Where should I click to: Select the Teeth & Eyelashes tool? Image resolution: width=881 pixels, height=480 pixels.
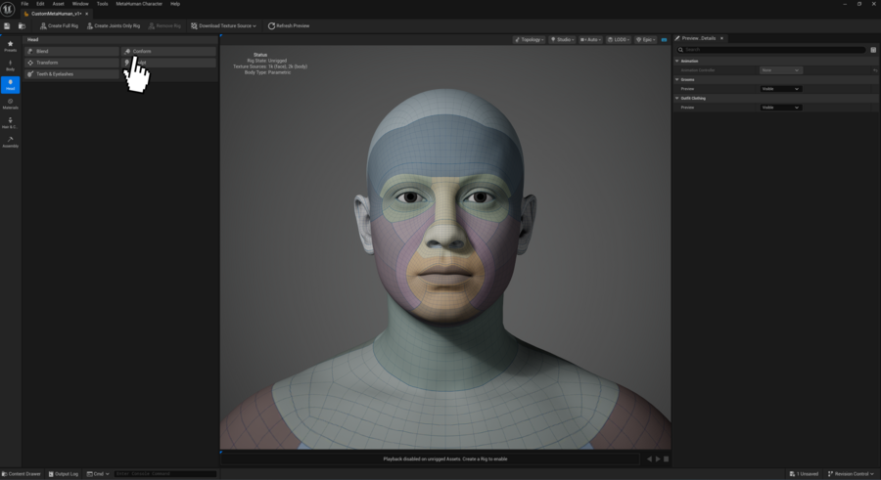click(71, 74)
